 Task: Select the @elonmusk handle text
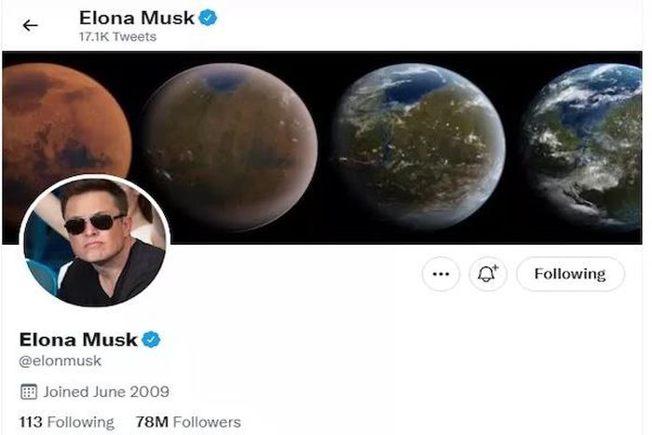(61, 361)
